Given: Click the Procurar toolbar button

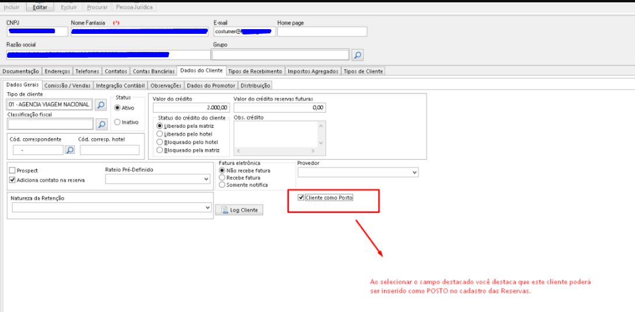Looking at the screenshot, I should tap(97, 7).
